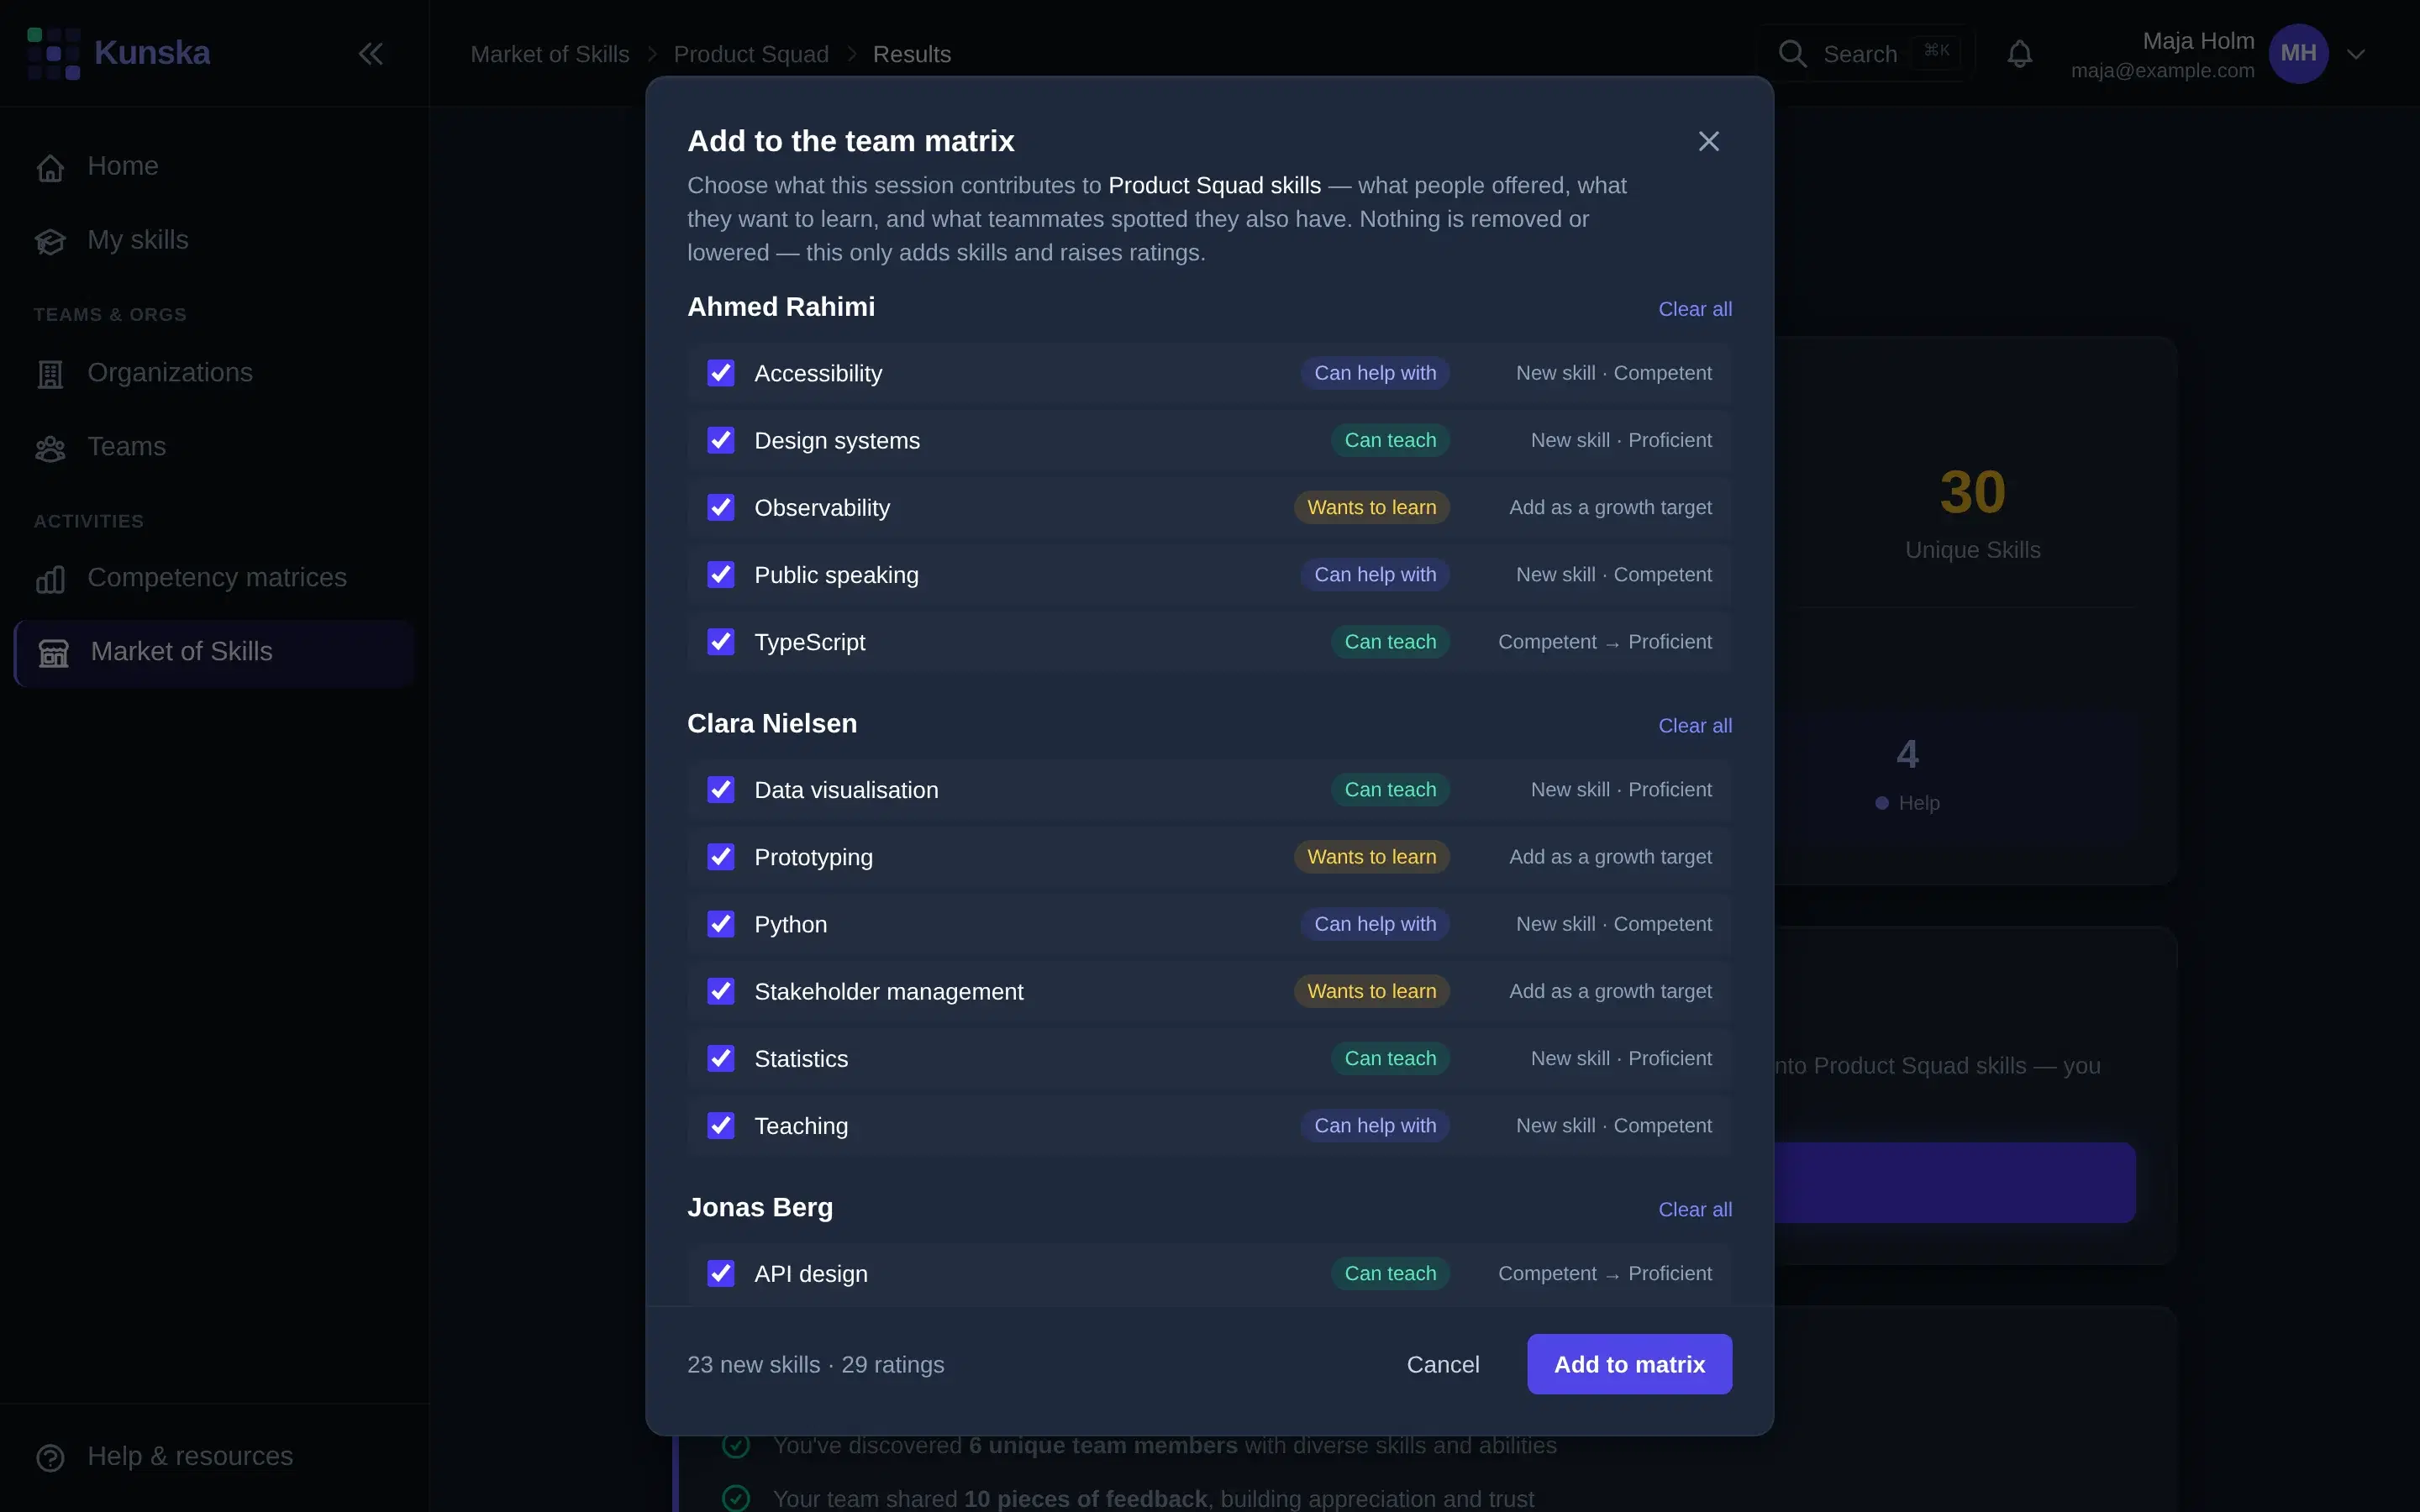Deselect the Stakeholder management checkbox
The image size is (2420, 1512).
[720, 991]
